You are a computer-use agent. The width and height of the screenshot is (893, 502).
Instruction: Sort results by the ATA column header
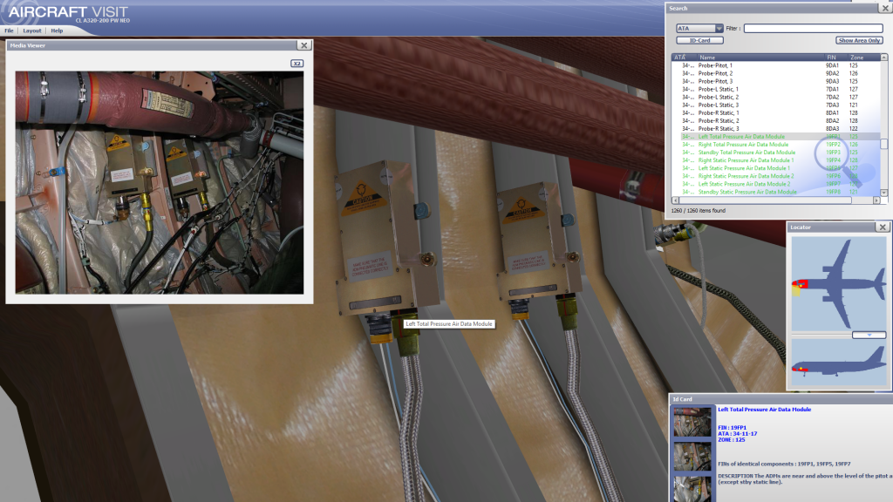pos(685,58)
